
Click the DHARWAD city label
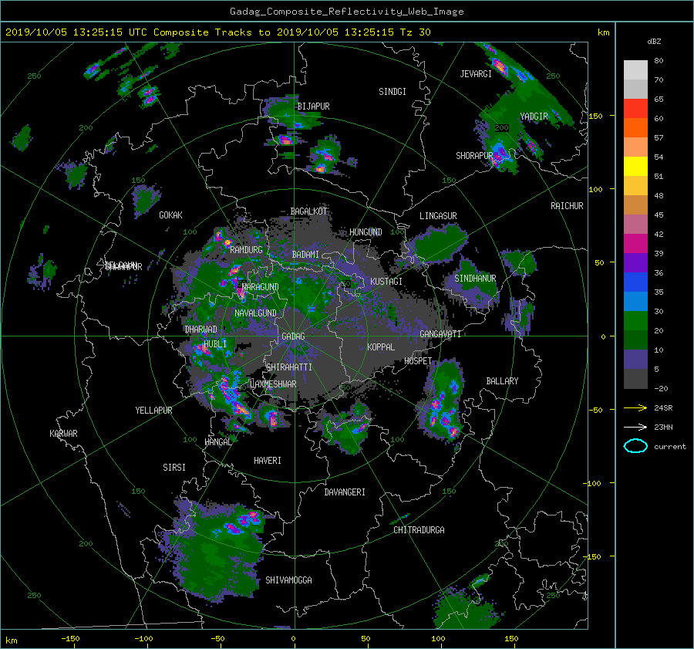pyautogui.click(x=200, y=330)
